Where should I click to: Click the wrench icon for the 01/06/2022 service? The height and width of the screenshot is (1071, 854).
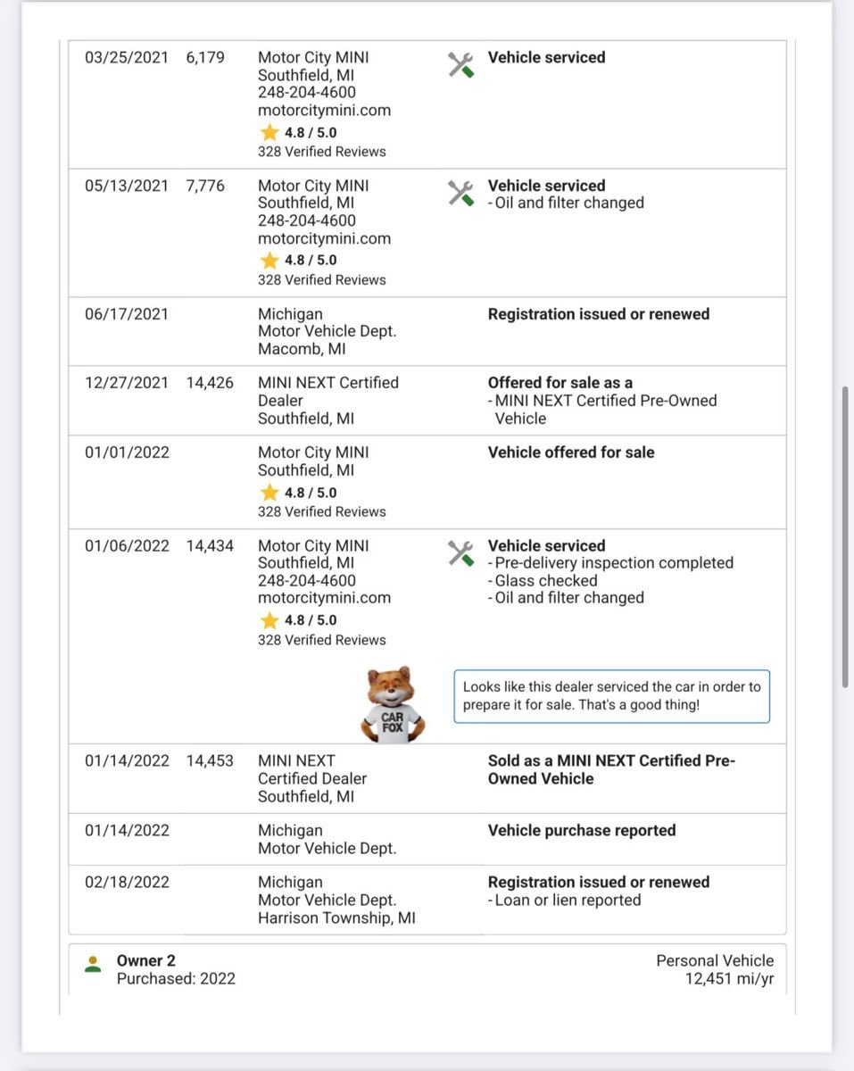tap(460, 553)
